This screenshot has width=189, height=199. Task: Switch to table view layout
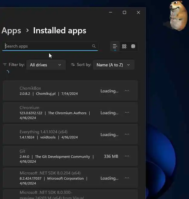133,46
